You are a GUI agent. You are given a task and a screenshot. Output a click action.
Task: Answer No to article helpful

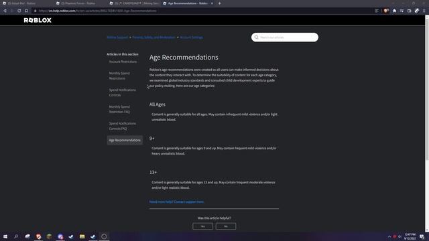point(226,226)
